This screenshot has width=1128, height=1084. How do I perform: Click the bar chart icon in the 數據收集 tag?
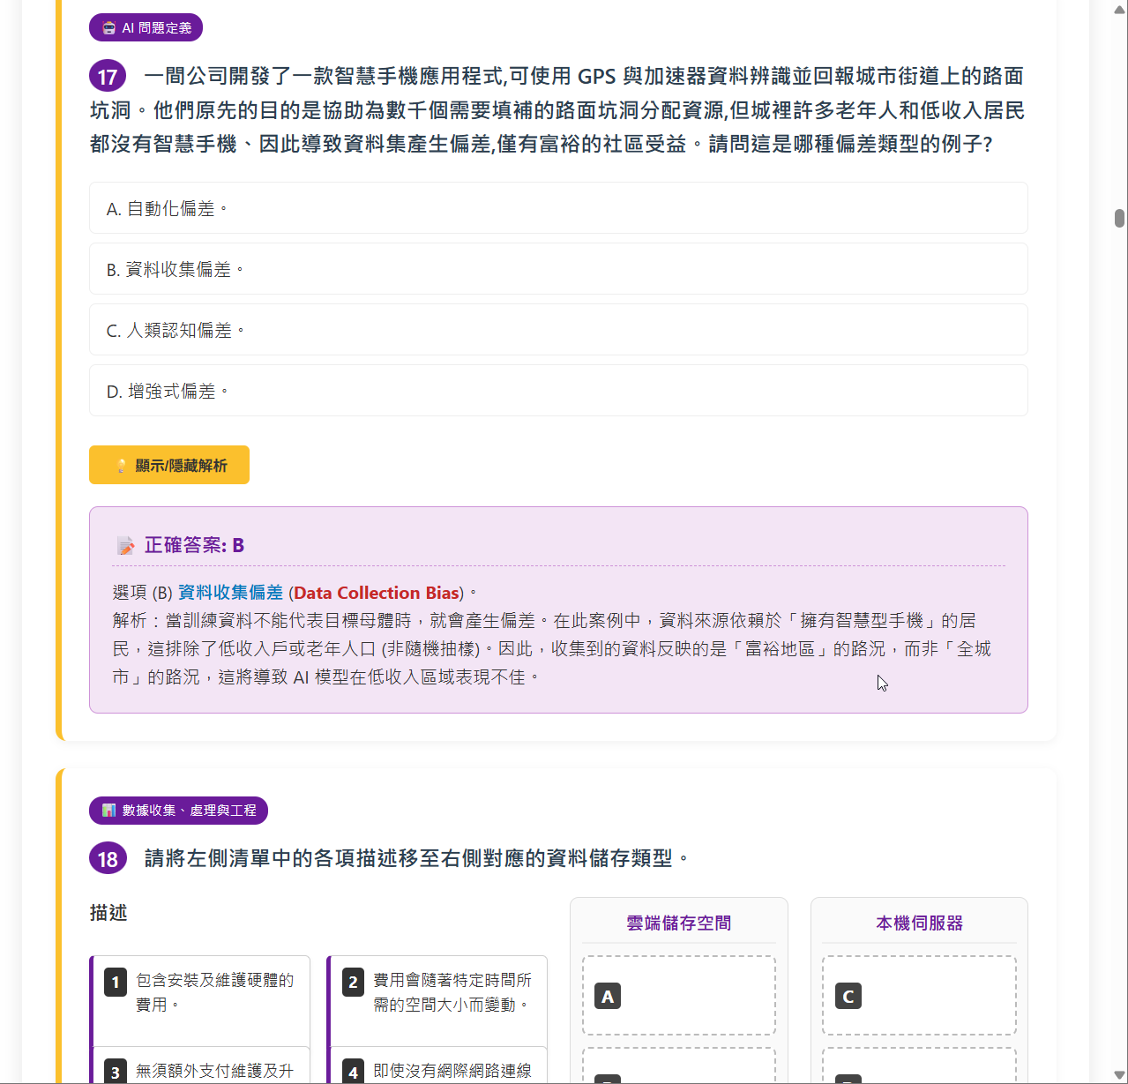tap(109, 810)
